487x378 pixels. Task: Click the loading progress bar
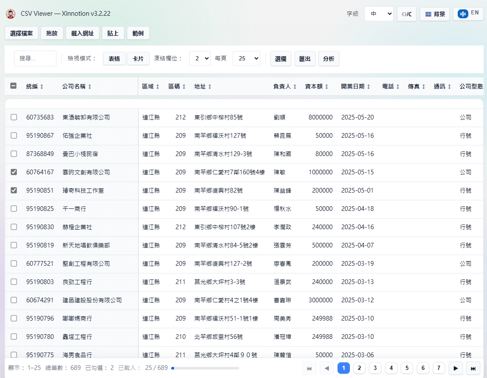pyautogui.click(x=205, y=368)
